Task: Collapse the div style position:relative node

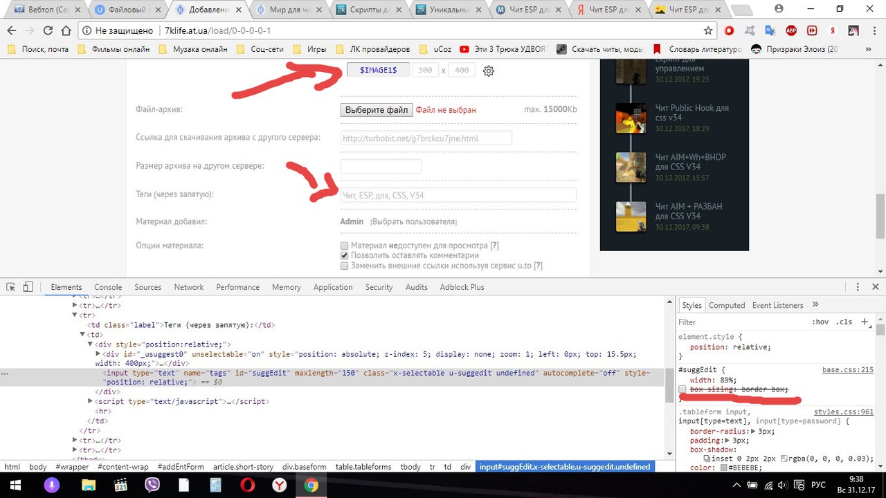Action: click(x=91, y=344)
